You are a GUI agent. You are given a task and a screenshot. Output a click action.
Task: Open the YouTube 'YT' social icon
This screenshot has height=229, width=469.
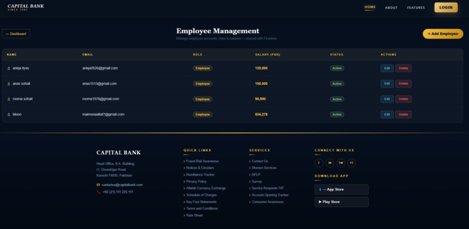[x=351, y=163]
